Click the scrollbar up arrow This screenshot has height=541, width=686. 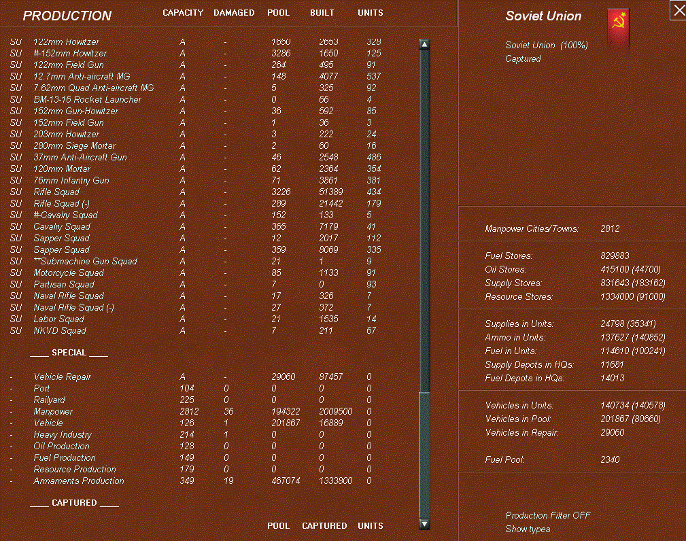424,44
